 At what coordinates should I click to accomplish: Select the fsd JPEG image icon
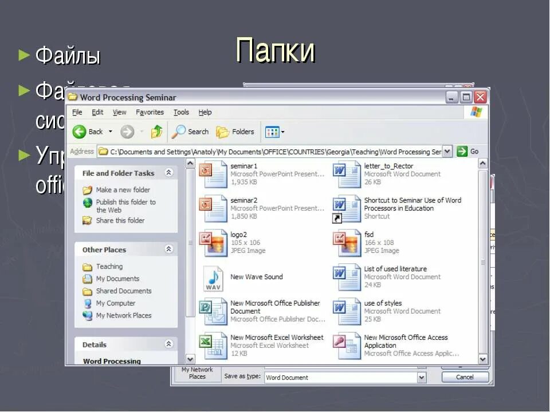(347, 243)
